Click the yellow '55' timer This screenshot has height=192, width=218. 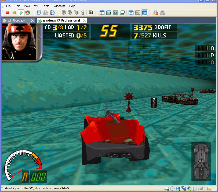(109, 31)
